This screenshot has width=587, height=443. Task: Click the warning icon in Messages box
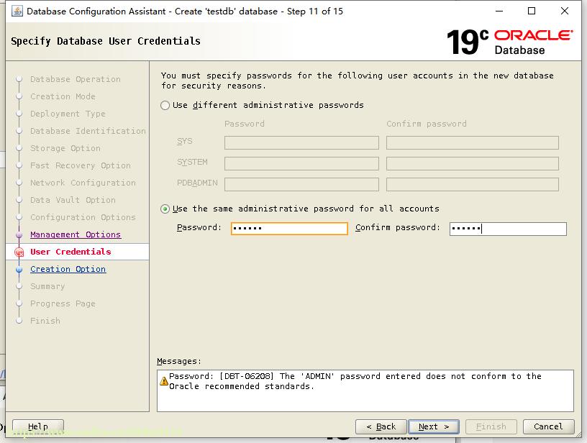tap(164, 381)
